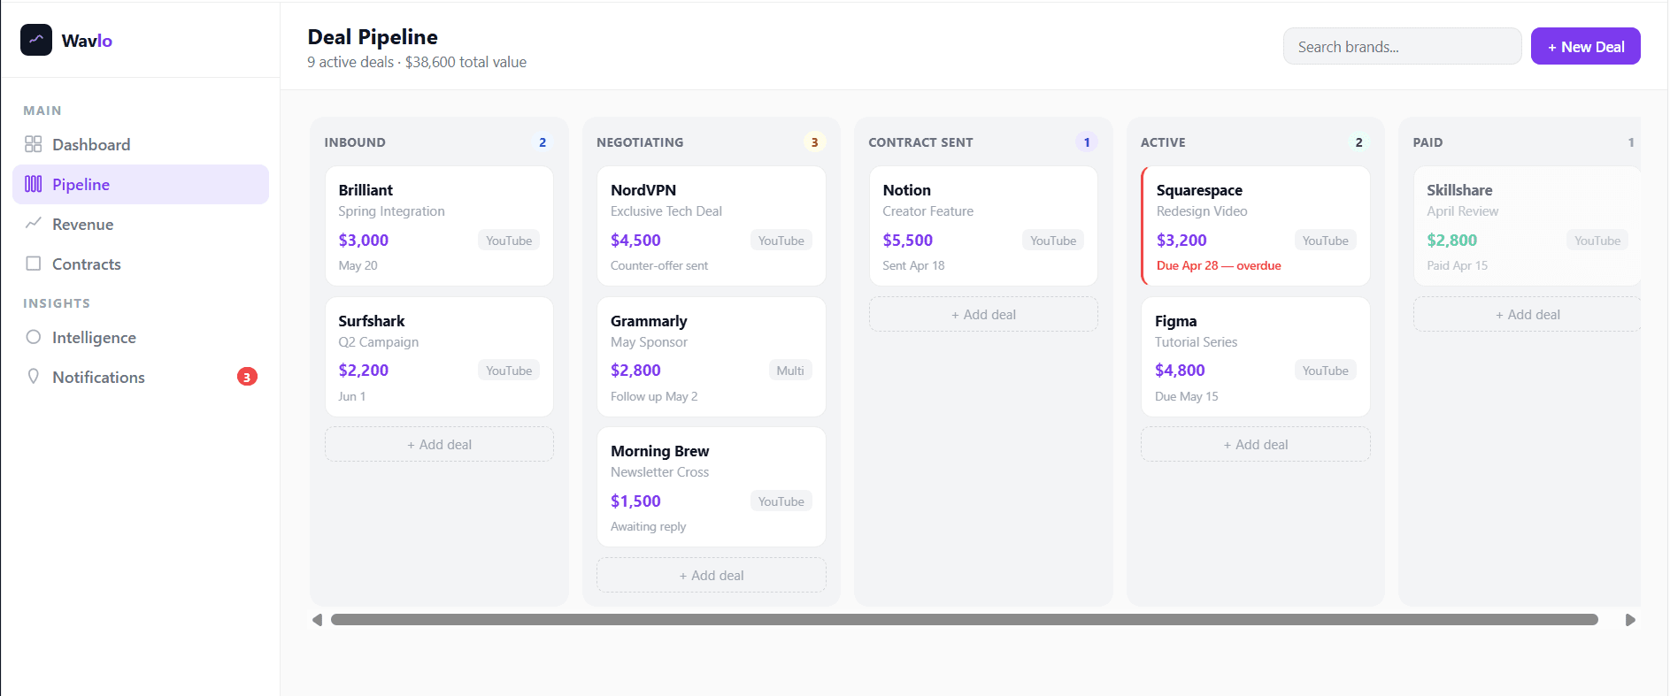Viewport: 1670px width, 696px height.
Task: Add deal under Contract Sent column
Action: pyautogui.click(x=983, y=315)
